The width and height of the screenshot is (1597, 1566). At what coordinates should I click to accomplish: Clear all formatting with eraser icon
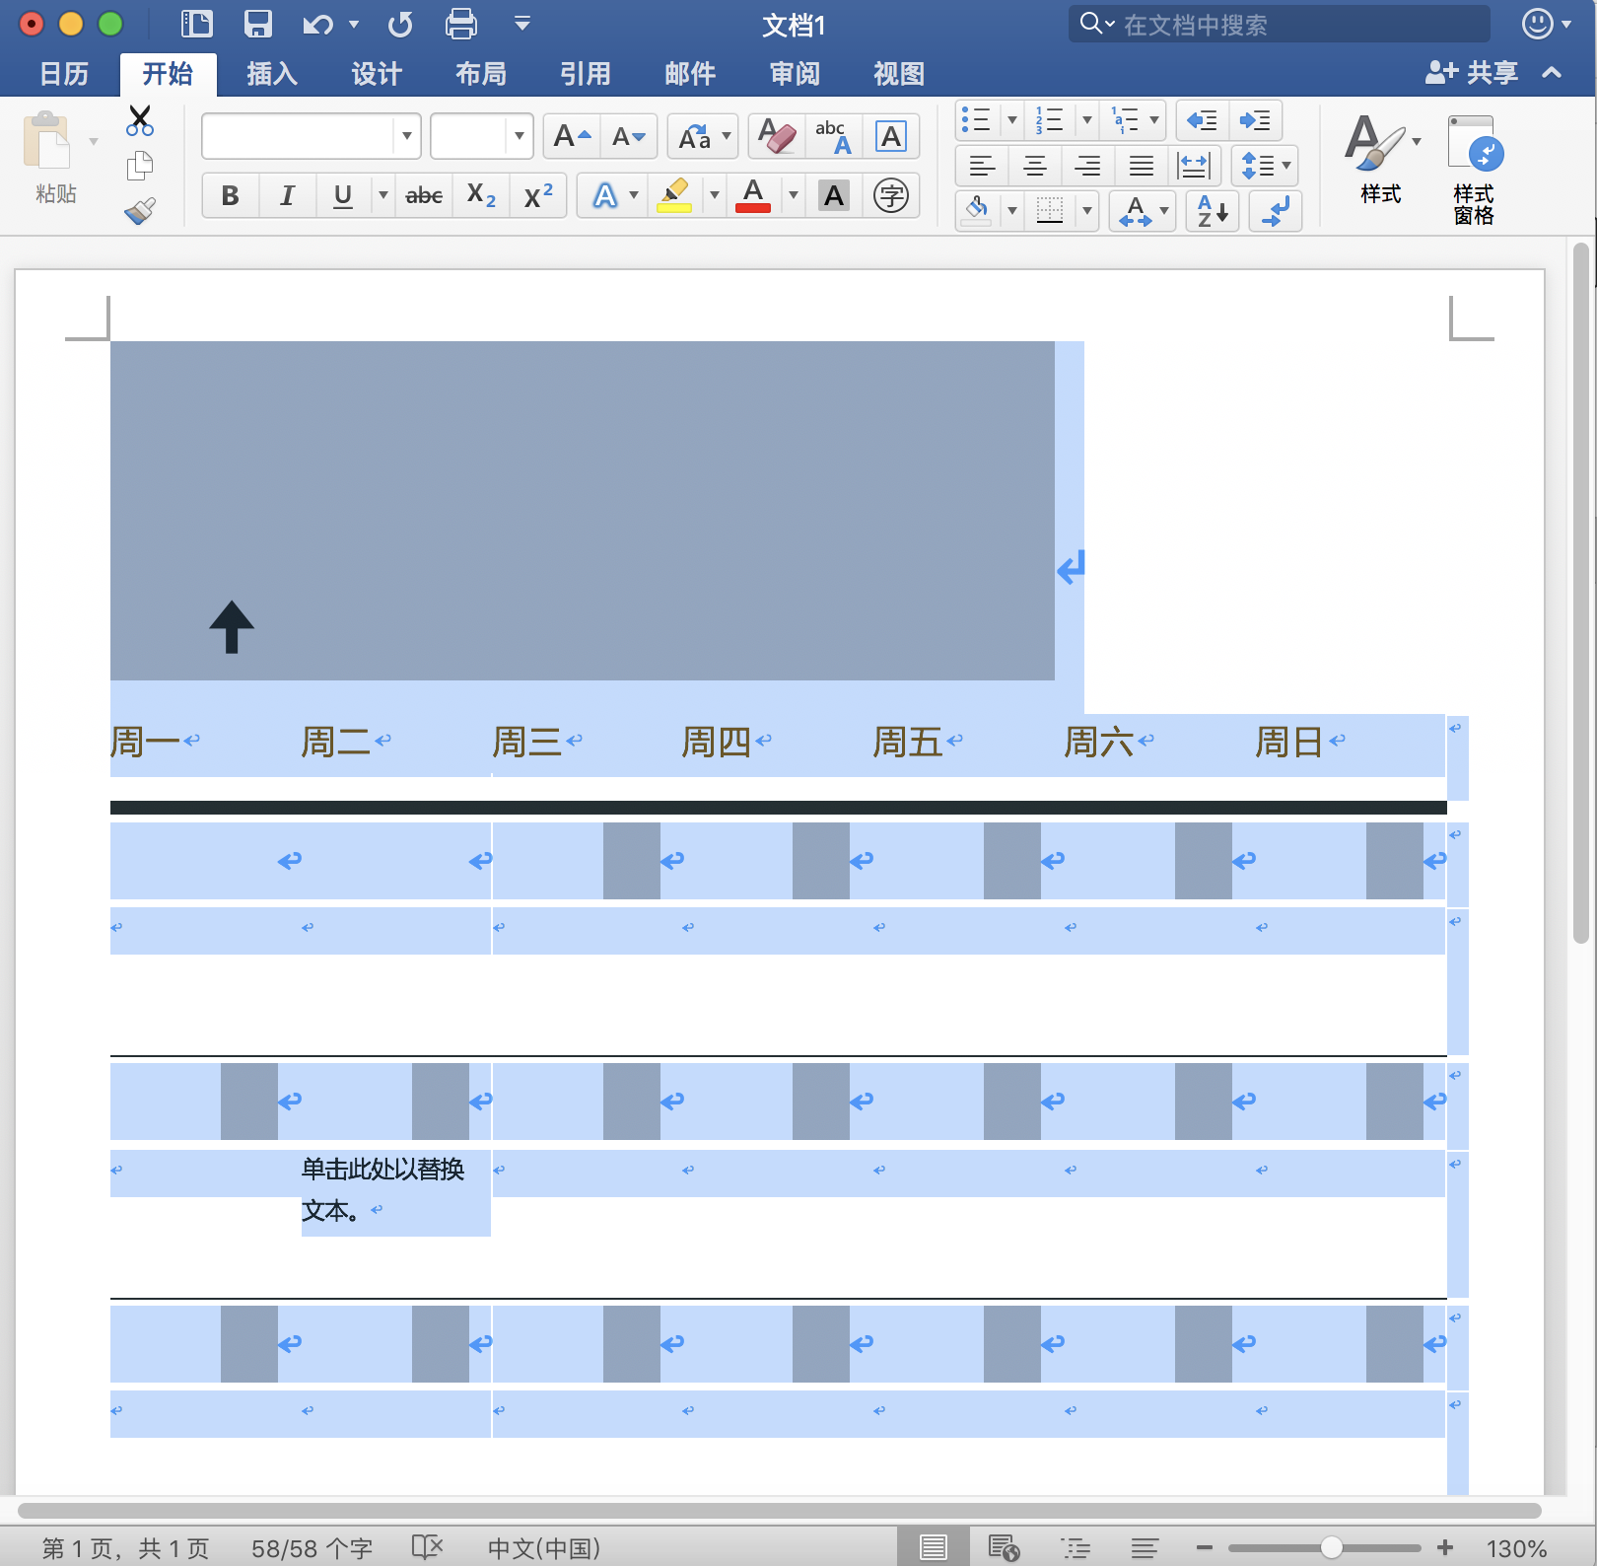click(x=777, y=136)
